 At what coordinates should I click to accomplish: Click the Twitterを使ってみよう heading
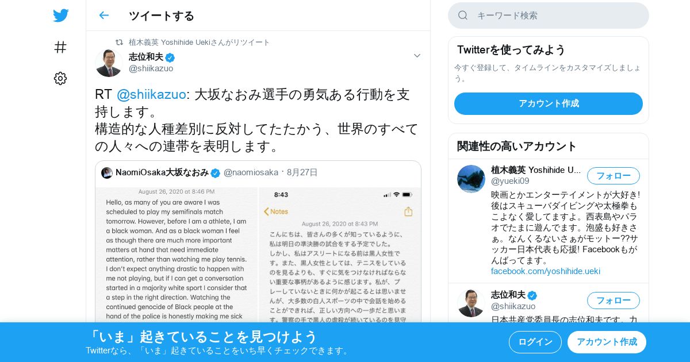tap(511, 50)
